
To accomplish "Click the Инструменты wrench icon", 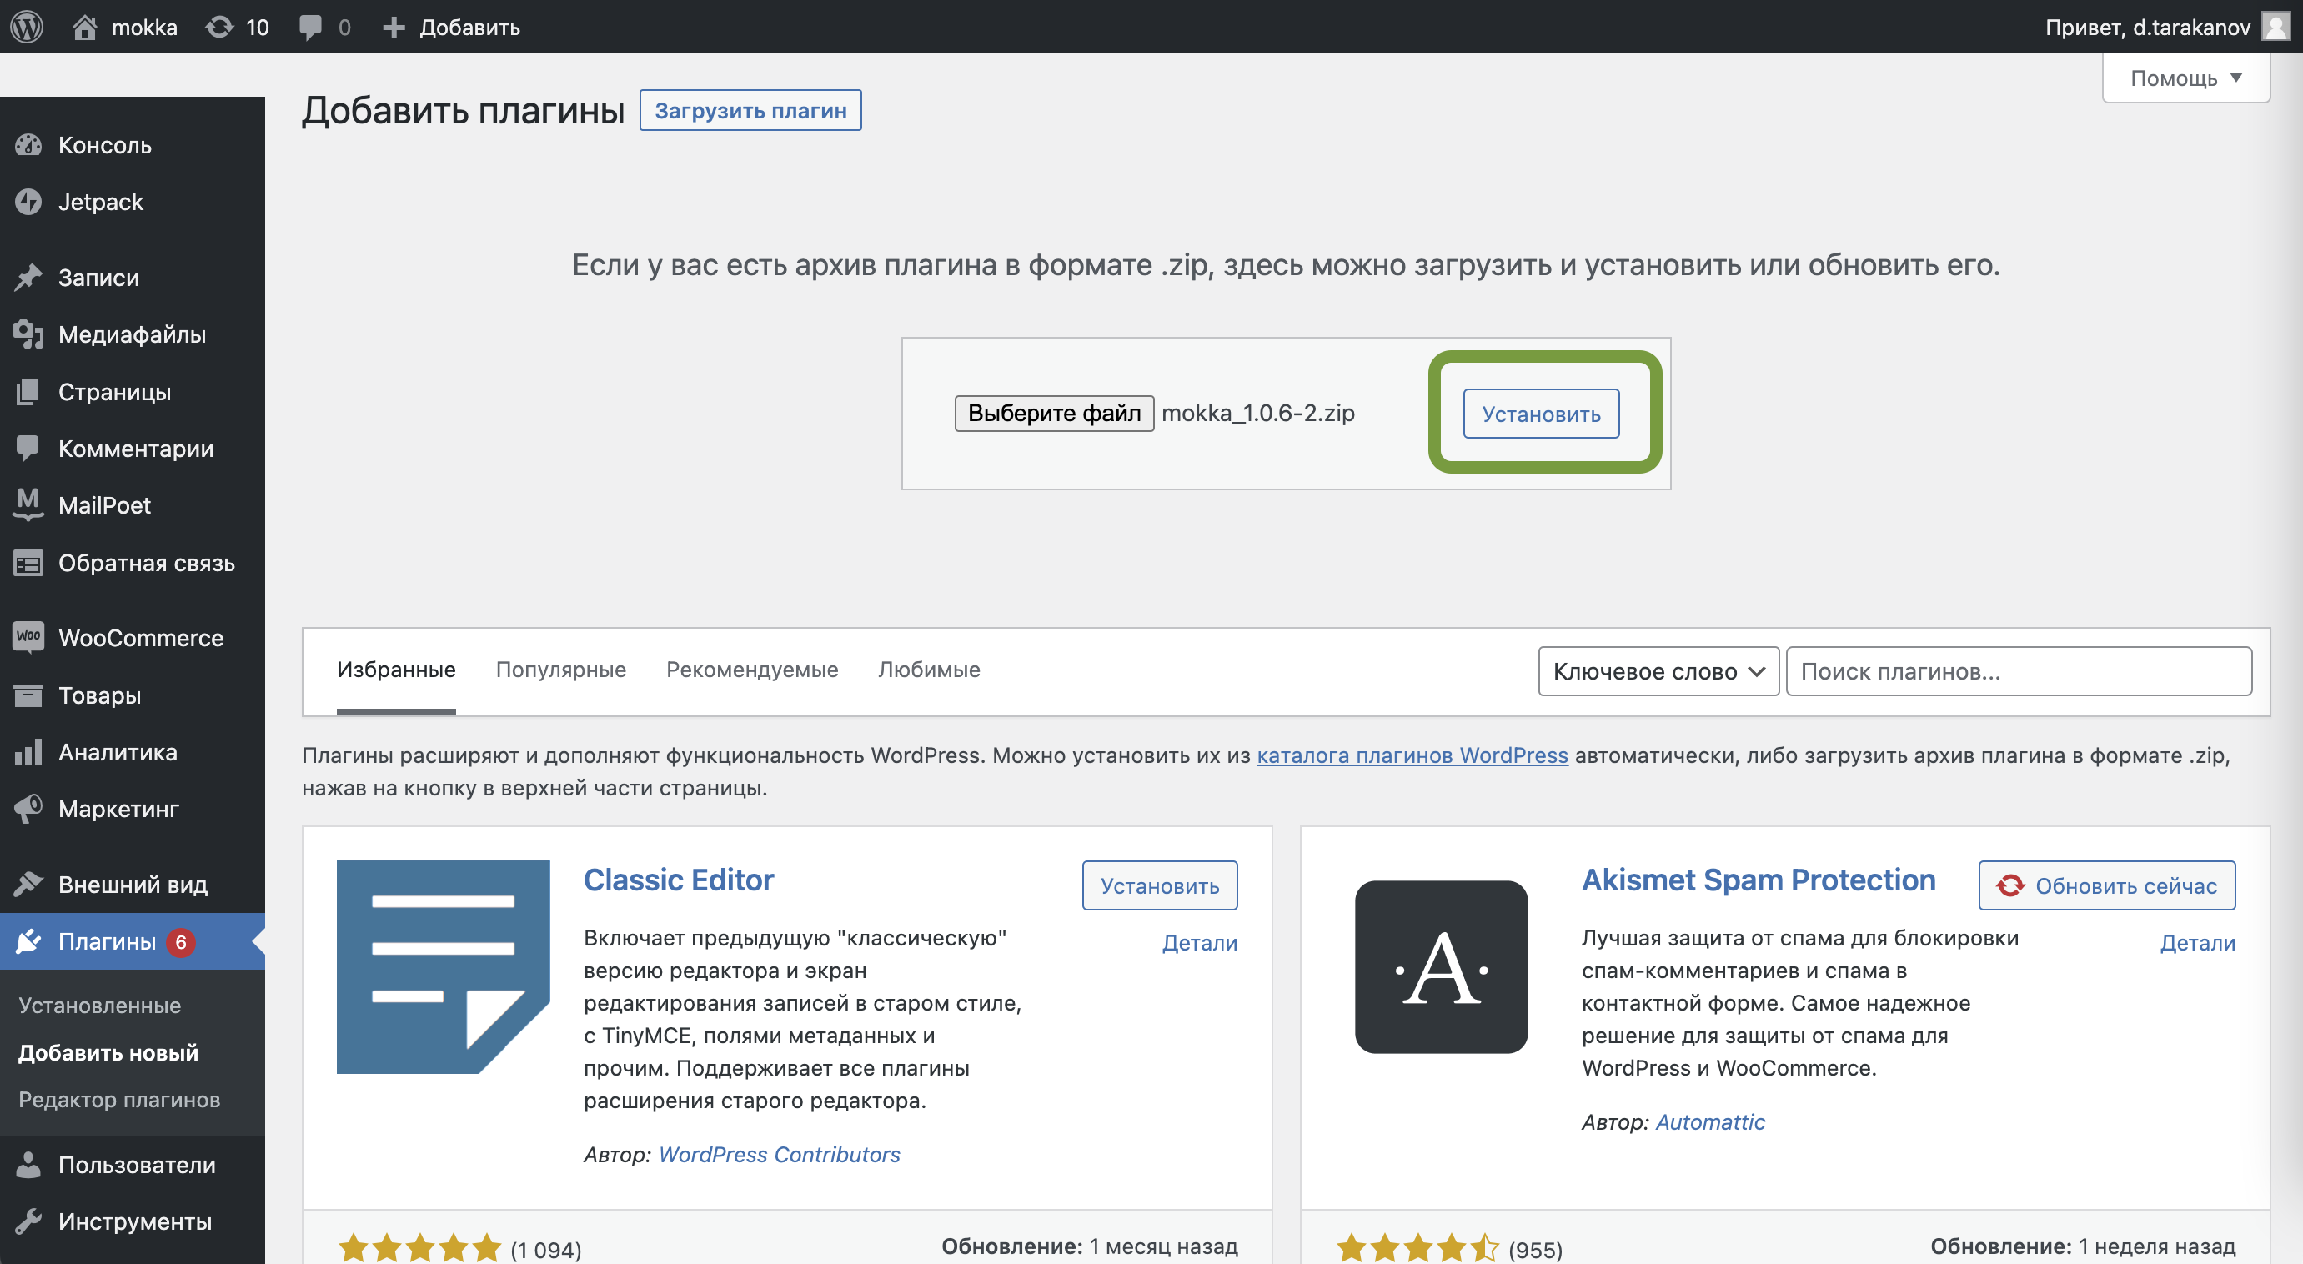I will (x=28, y=1221).
